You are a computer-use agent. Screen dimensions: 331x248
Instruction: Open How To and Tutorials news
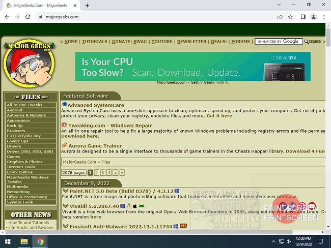coord(29,223)
